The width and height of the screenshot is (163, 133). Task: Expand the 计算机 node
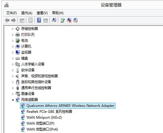tap(13, 46)
